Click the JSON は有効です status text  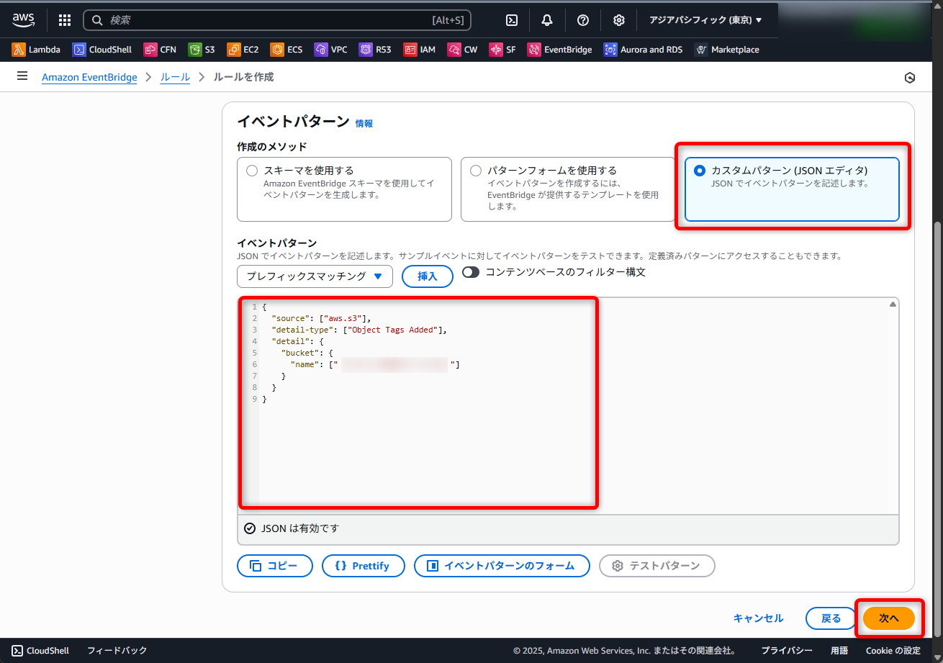299,528
